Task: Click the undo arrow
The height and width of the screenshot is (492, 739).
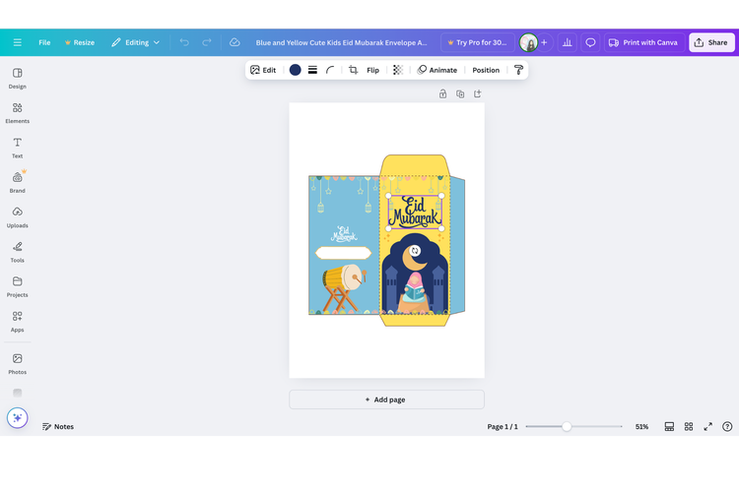Action: [x=184, y=42]
